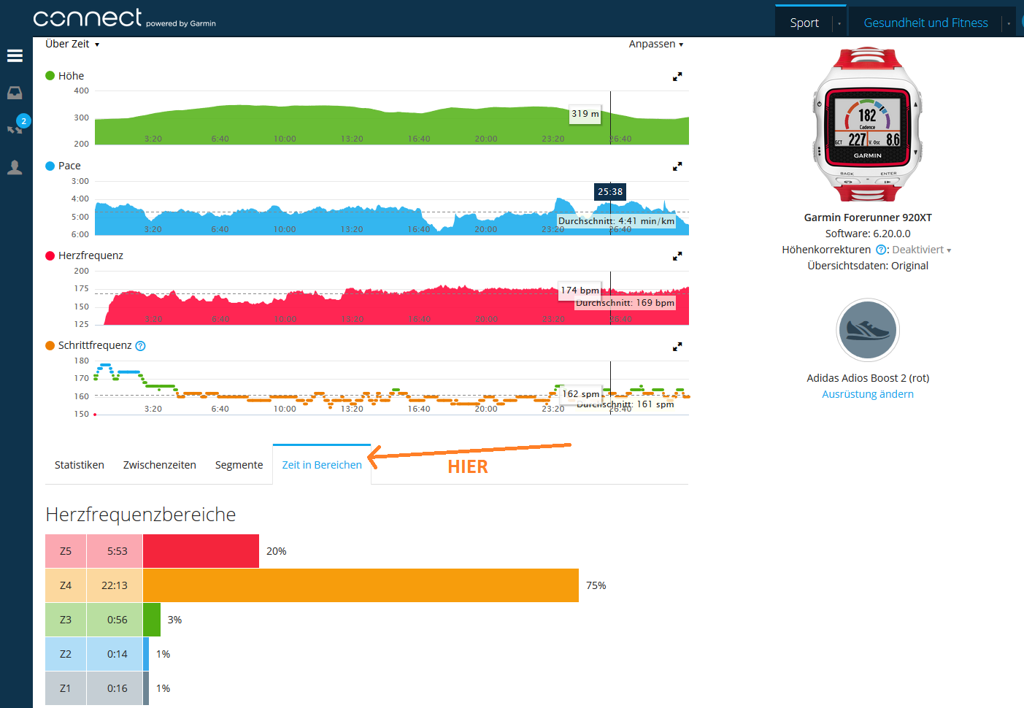Open the Anpassen dropdown menu
This screenshot has width=1024, height=708.
click(x=655, y=44)
